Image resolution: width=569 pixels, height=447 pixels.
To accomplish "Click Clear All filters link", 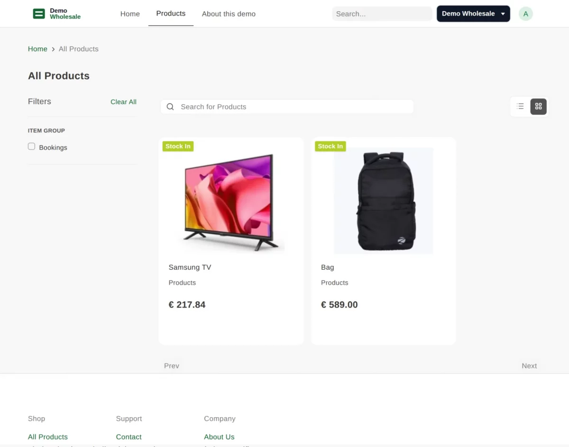I will tap(123, 101).
